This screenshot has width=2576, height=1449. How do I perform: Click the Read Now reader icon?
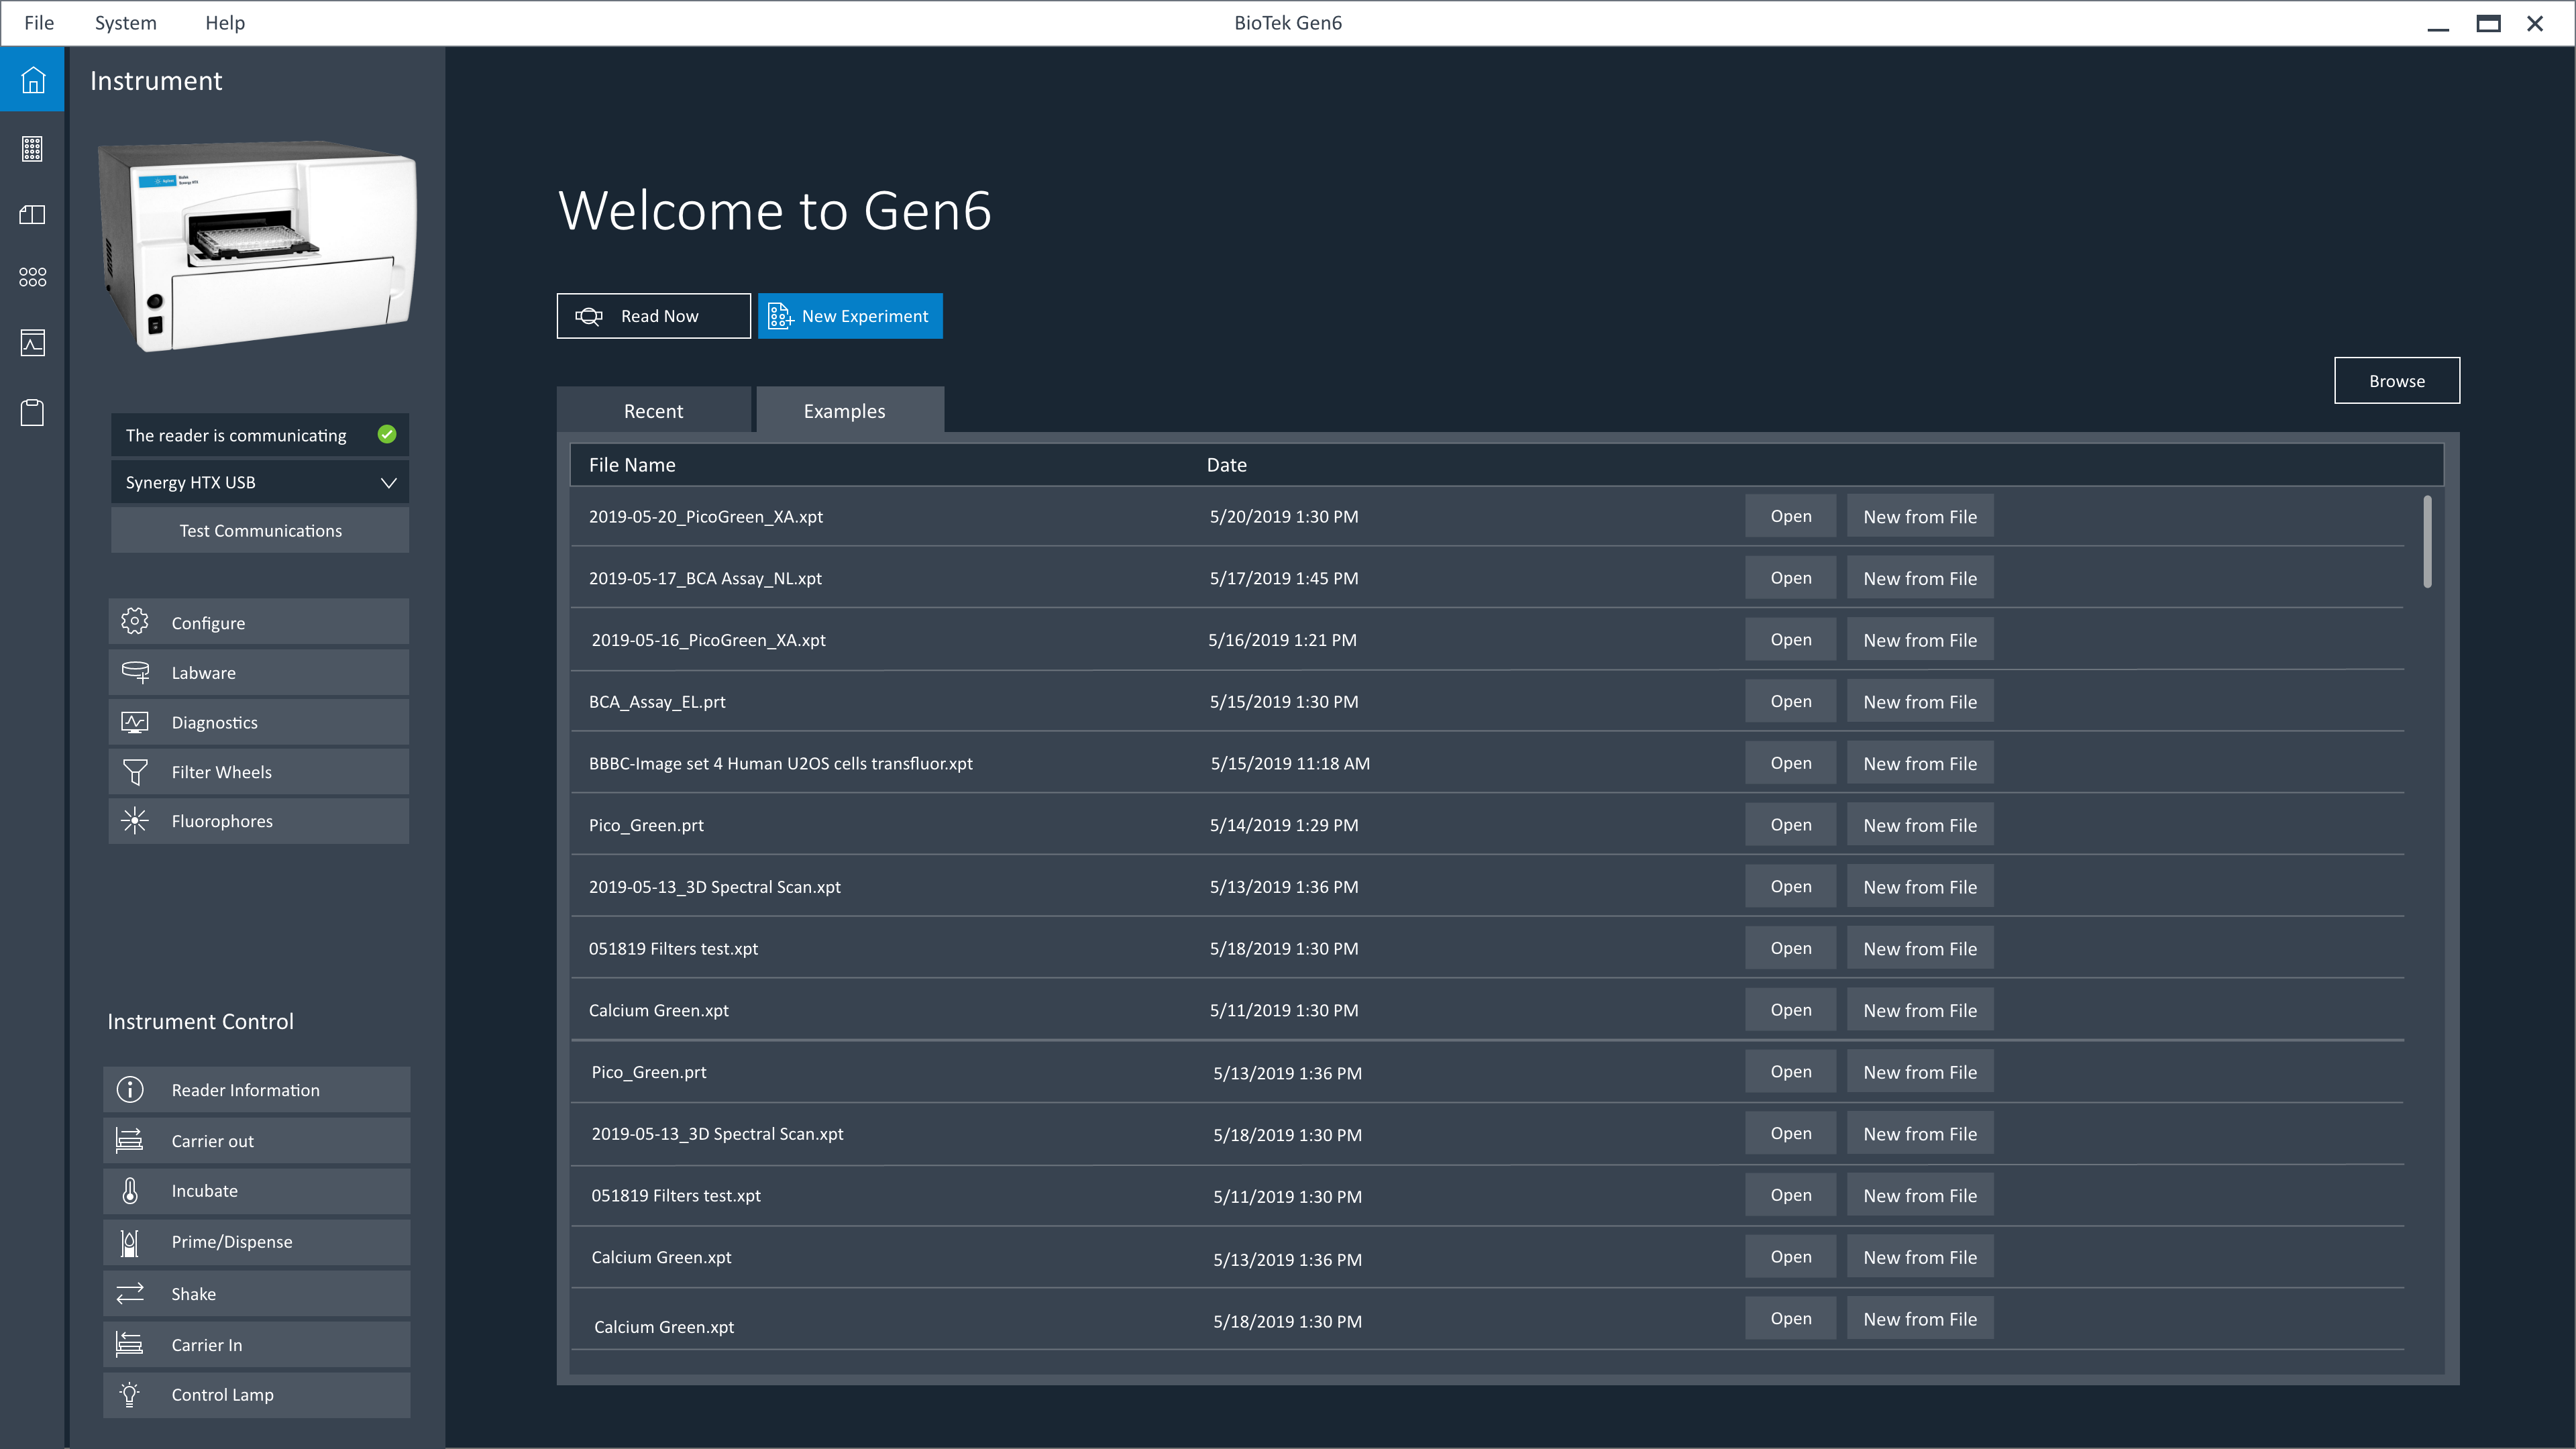pyautogui.click(x=589, y=316)
